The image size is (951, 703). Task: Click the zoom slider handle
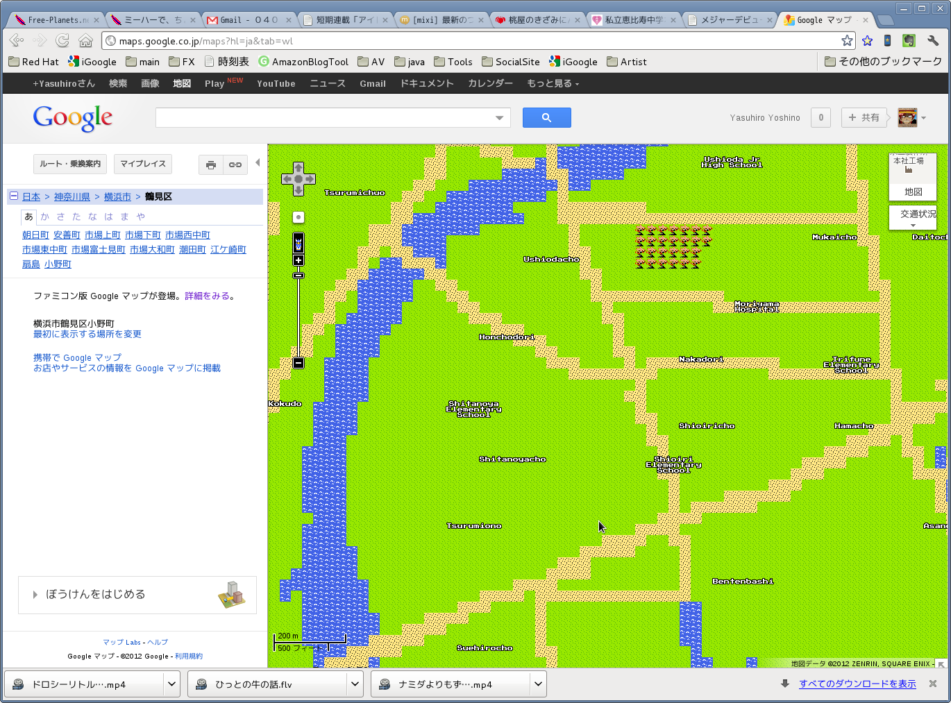coord(298,276)
